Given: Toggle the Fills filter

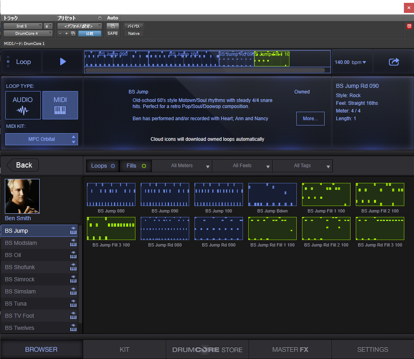Looking at the screenshot, I should pos(136,166).
